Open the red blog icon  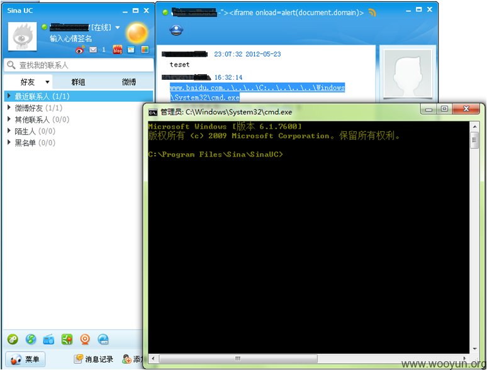click(x=118, y=50)
